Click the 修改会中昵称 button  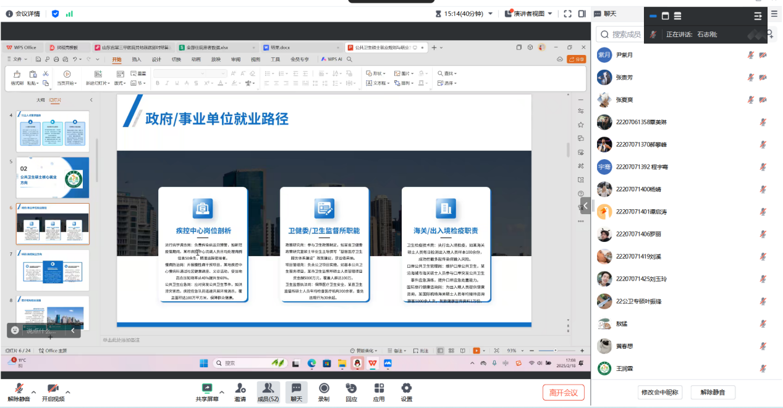coord(659,392)
